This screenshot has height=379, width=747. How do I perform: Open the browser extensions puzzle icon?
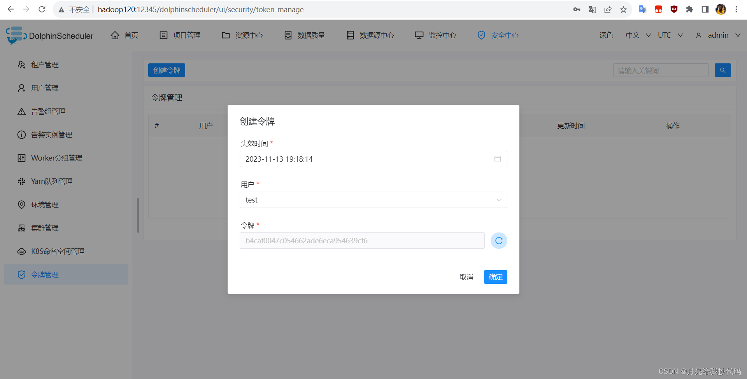coord(689,9)
